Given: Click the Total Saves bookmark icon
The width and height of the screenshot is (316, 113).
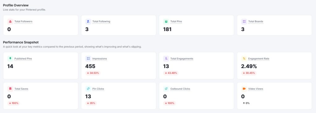Looking at the screenshot, I should 10,89.
